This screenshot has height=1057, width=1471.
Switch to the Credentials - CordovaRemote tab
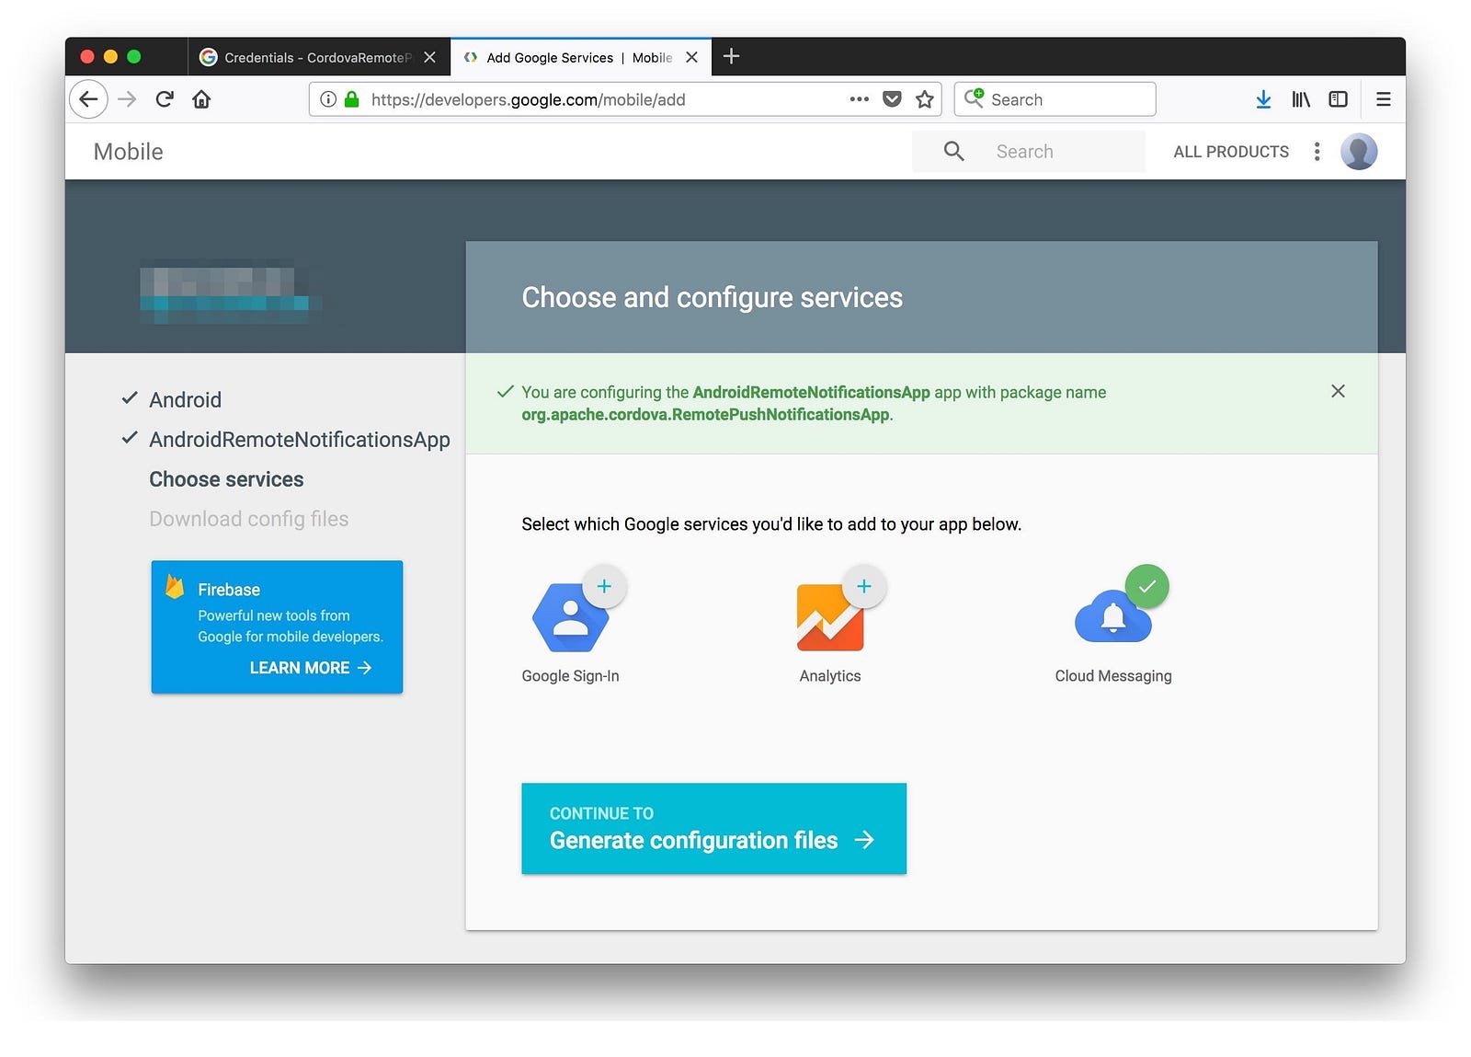319,57
